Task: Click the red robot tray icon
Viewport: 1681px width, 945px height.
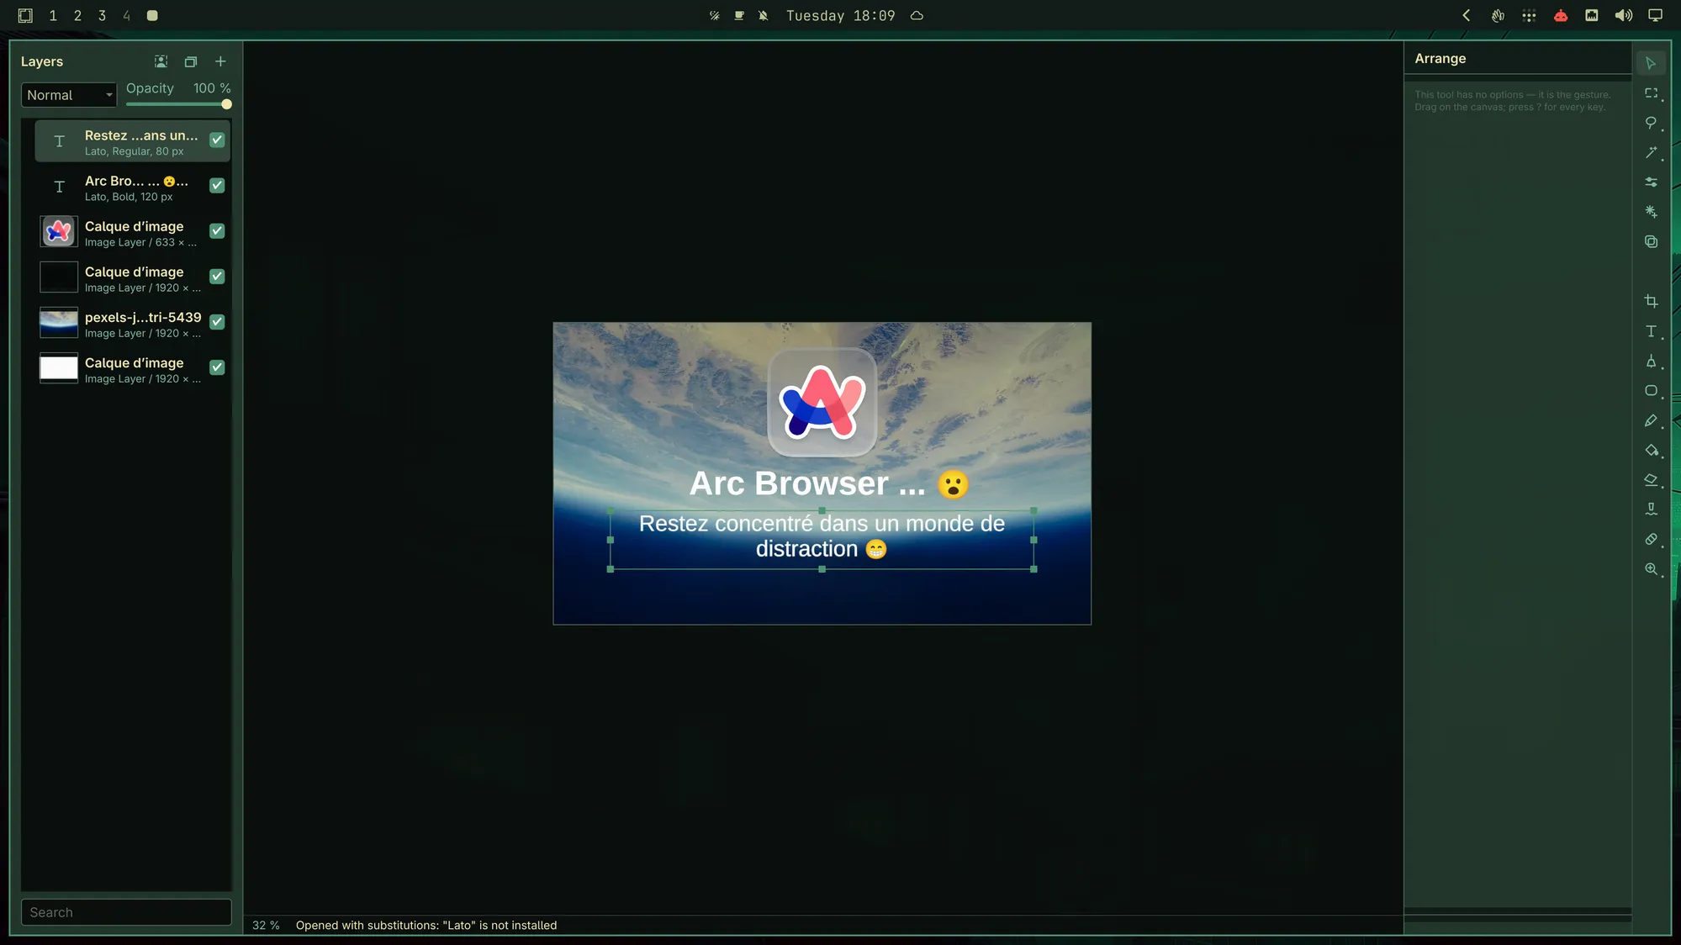Action: (x=1561, y=15)
